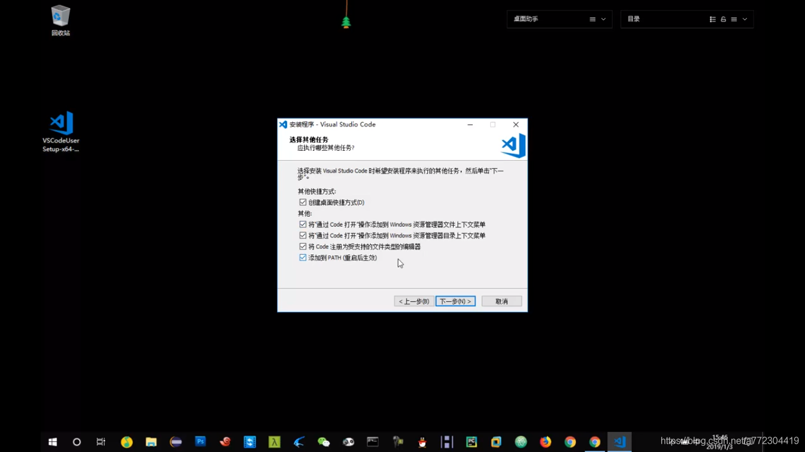Open the yellow-green circular music app on taskbar
Viewport: 805px width, 452px height.
tap(127, 442)
